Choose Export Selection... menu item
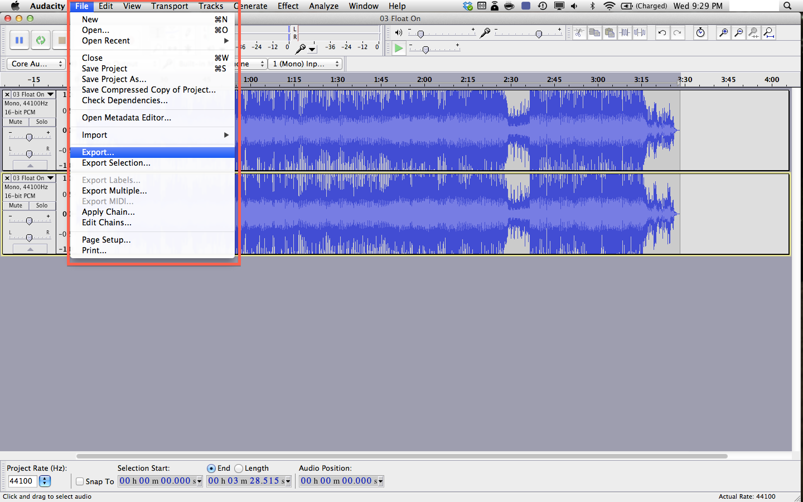Image resolution: width=803 pixels, height=502 pixels. click(x=152, y=163)
